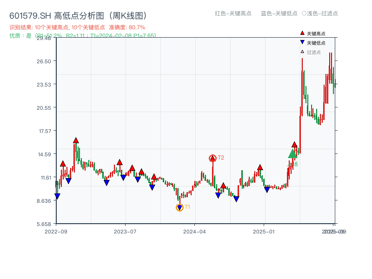Click the T2 text label
372x279 pixels.
221,158
